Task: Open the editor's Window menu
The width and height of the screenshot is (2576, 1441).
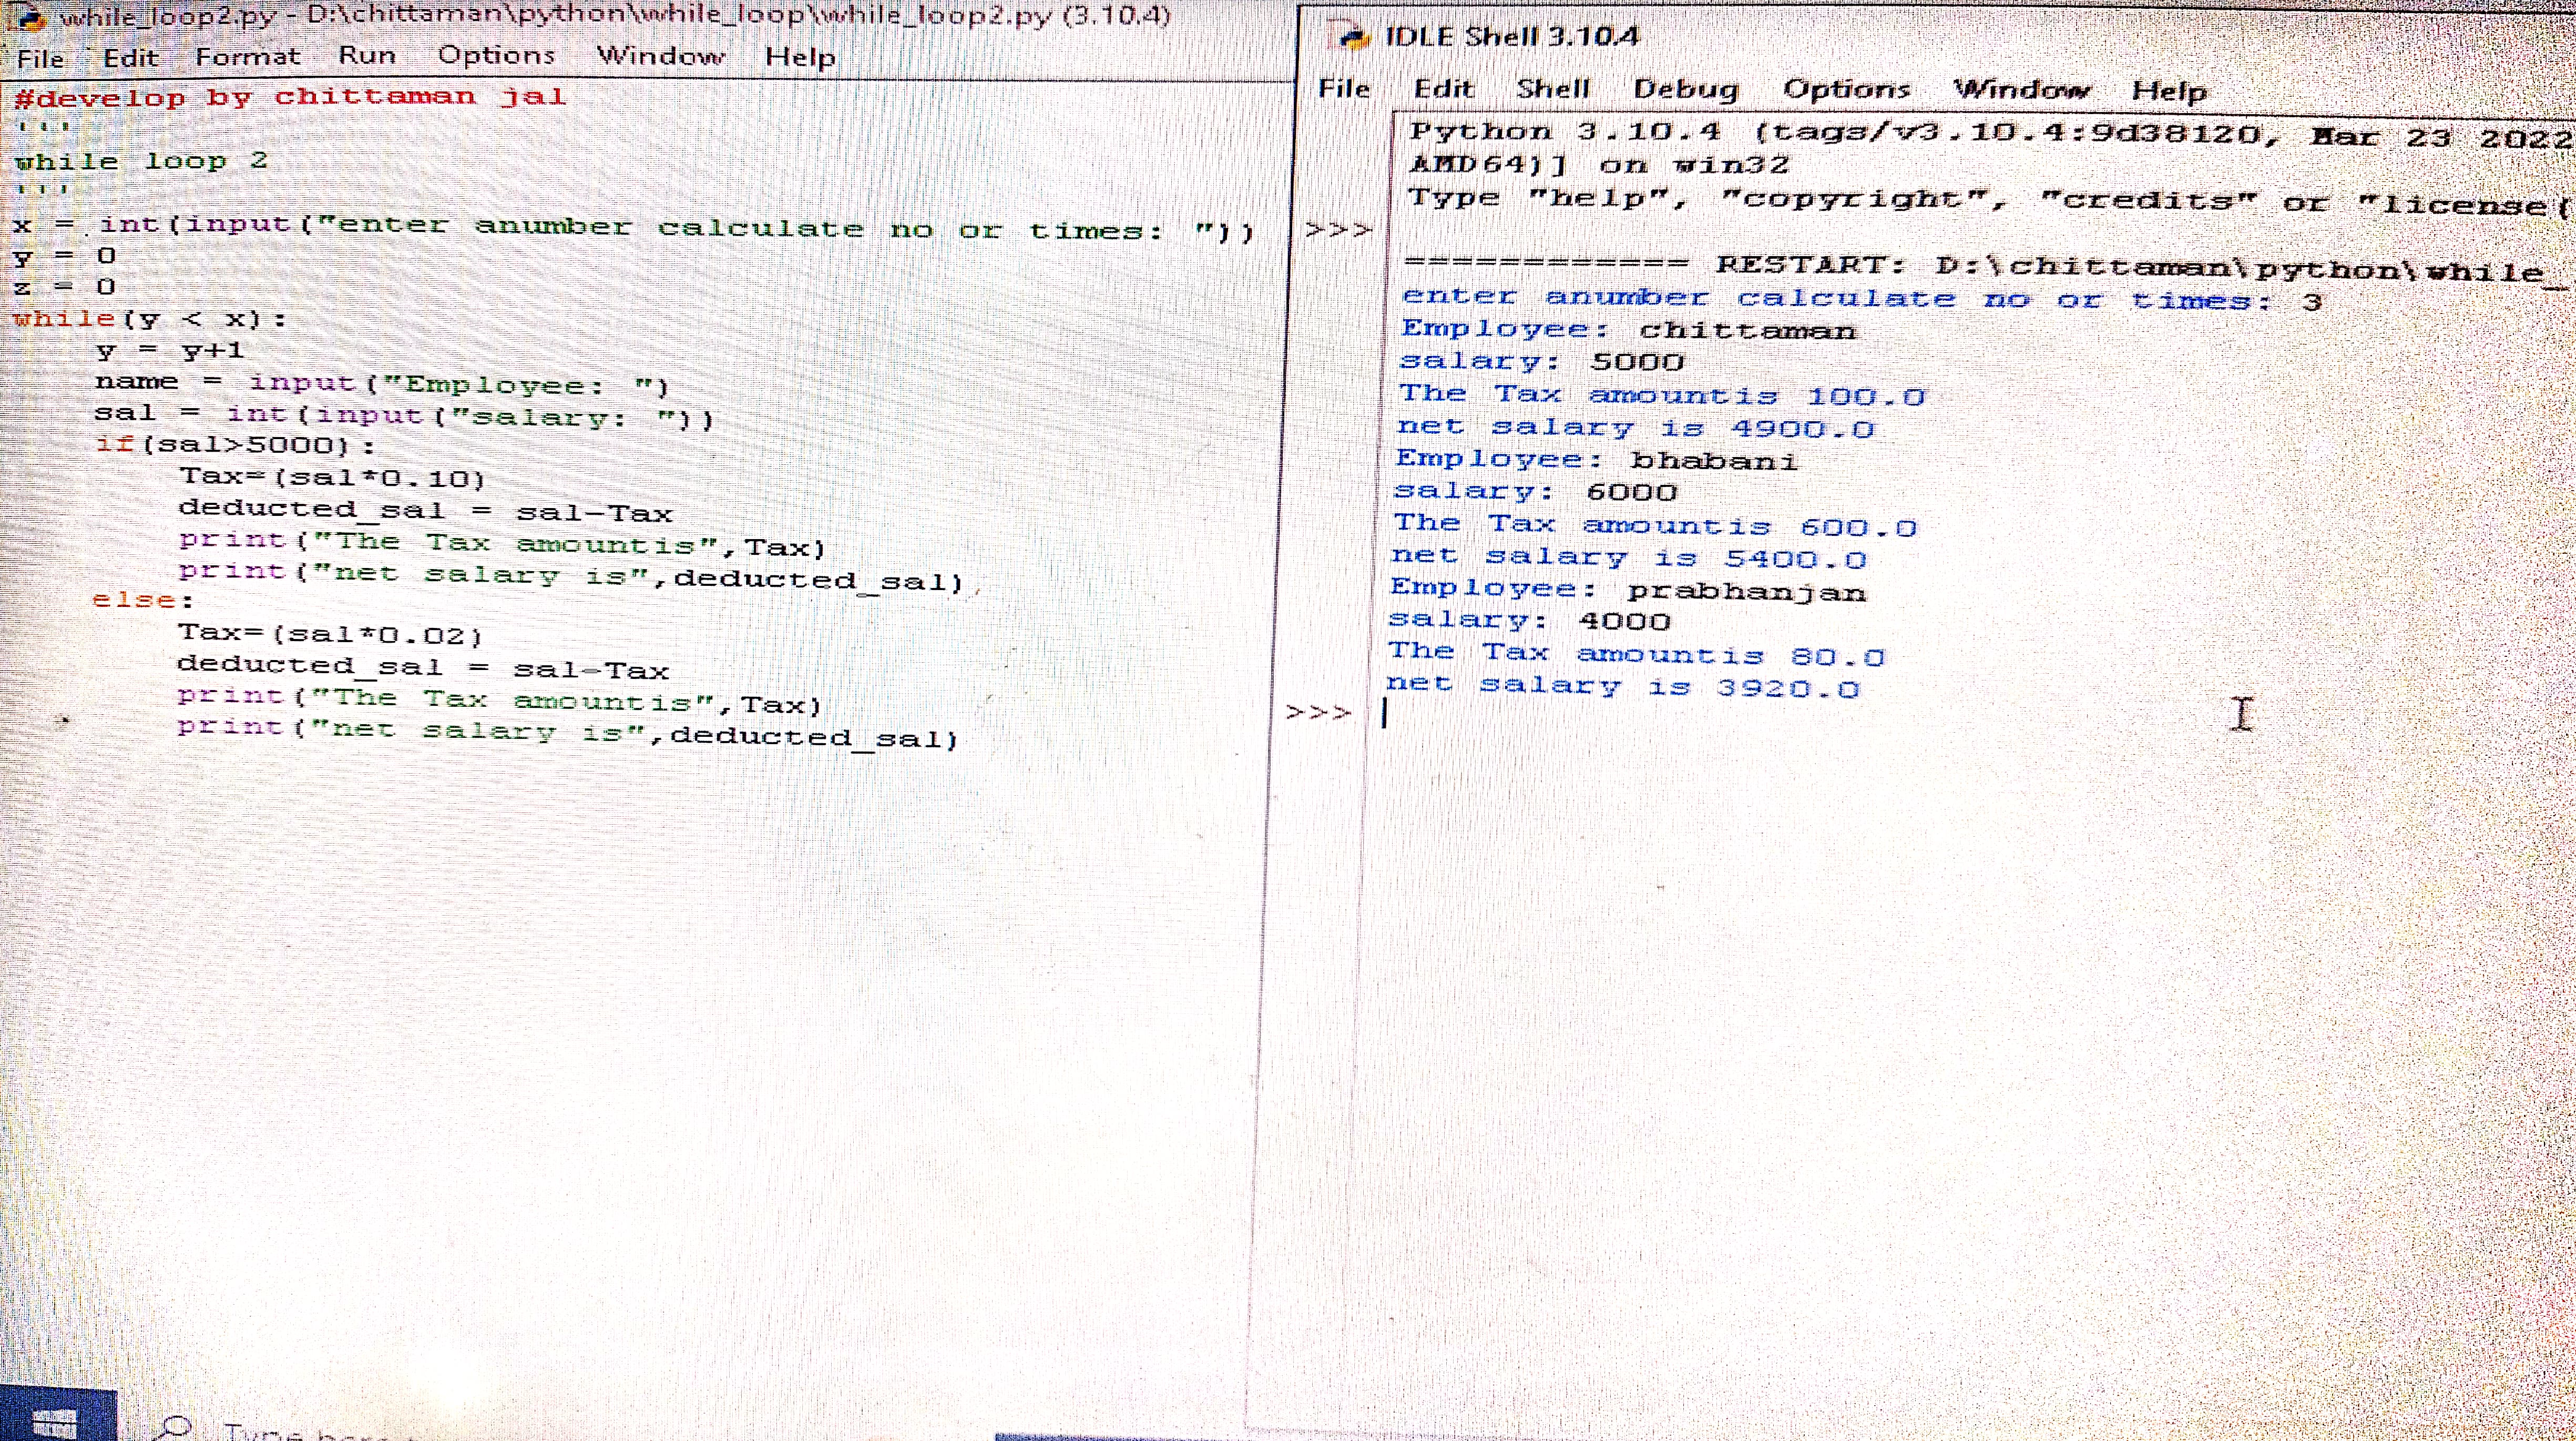Action: [660, 56]
